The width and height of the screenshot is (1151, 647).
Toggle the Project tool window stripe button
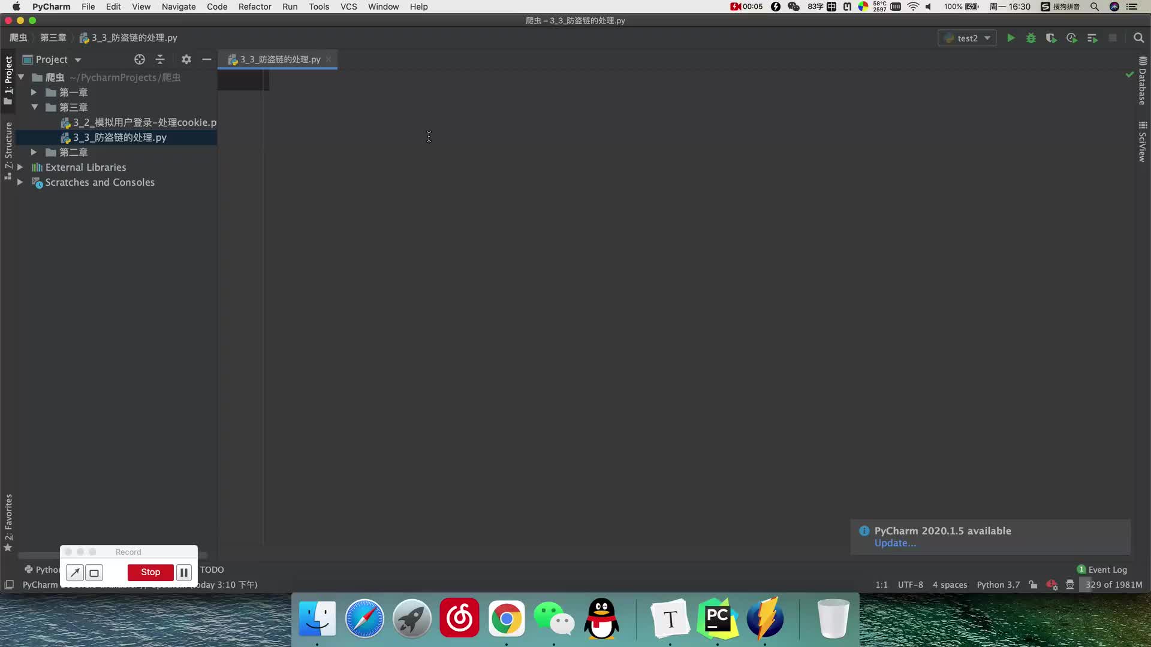(8, 80)
